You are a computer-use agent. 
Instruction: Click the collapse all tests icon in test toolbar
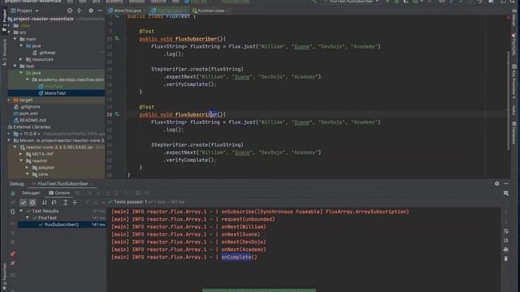click(x=75, y=202)
